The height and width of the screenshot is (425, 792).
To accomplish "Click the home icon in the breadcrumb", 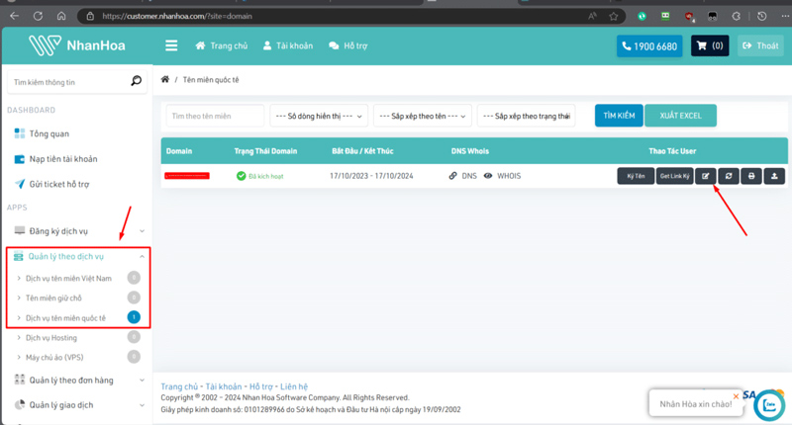I will pos(165,79).
